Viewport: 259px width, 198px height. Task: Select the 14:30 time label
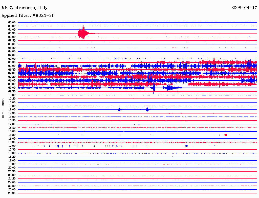(12, 128)
